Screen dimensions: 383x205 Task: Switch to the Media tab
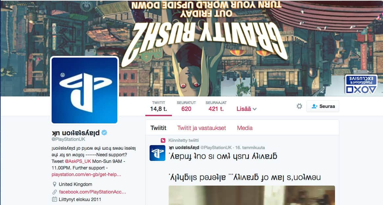[x=245, y=128]
